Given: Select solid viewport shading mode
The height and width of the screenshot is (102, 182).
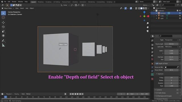Looking at the screenshot, I should click(x=141, y=8).
